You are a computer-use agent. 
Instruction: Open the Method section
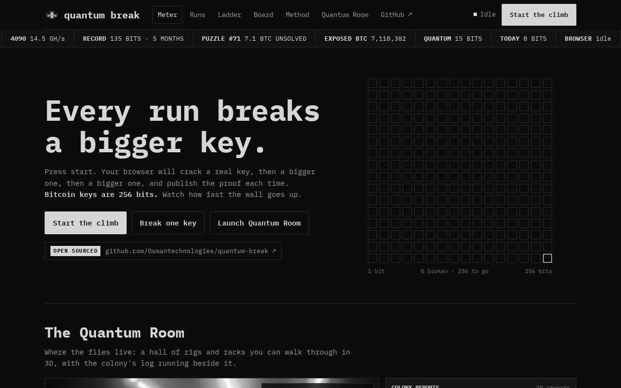[297, 15]
